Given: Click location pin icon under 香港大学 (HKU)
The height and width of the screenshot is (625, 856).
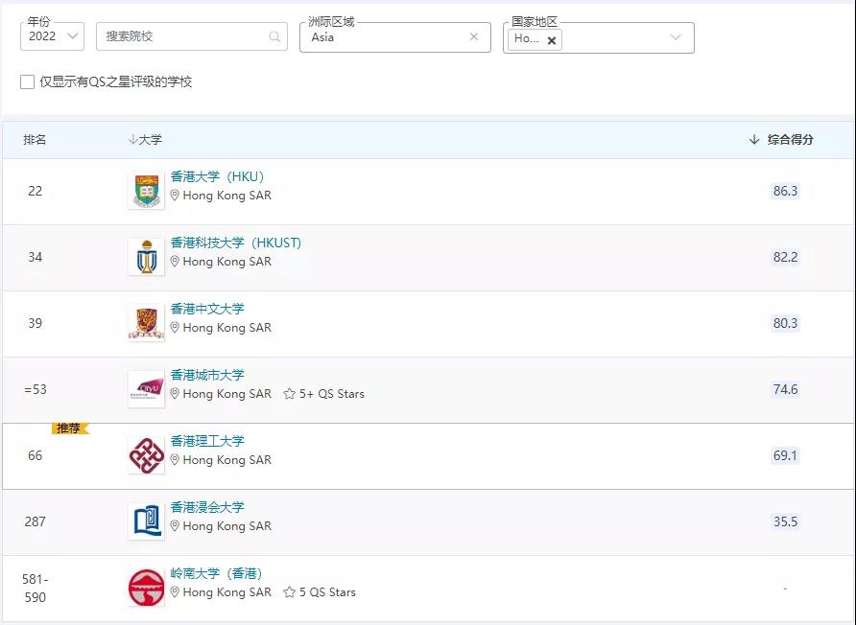Looking at the screenshot, I should (175, 196).
